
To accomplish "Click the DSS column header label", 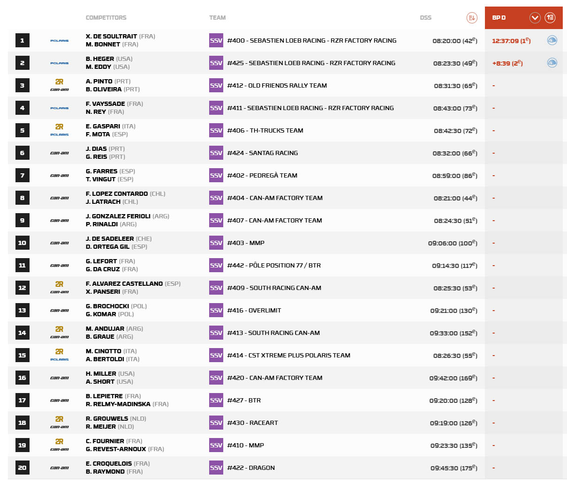I will [x=425, y=18].
